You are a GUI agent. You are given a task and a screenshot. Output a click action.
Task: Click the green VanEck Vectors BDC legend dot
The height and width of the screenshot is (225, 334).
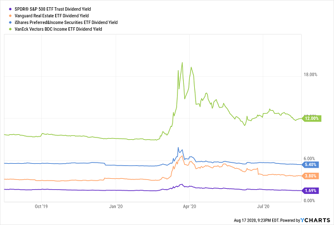click(x=10, y=29)
